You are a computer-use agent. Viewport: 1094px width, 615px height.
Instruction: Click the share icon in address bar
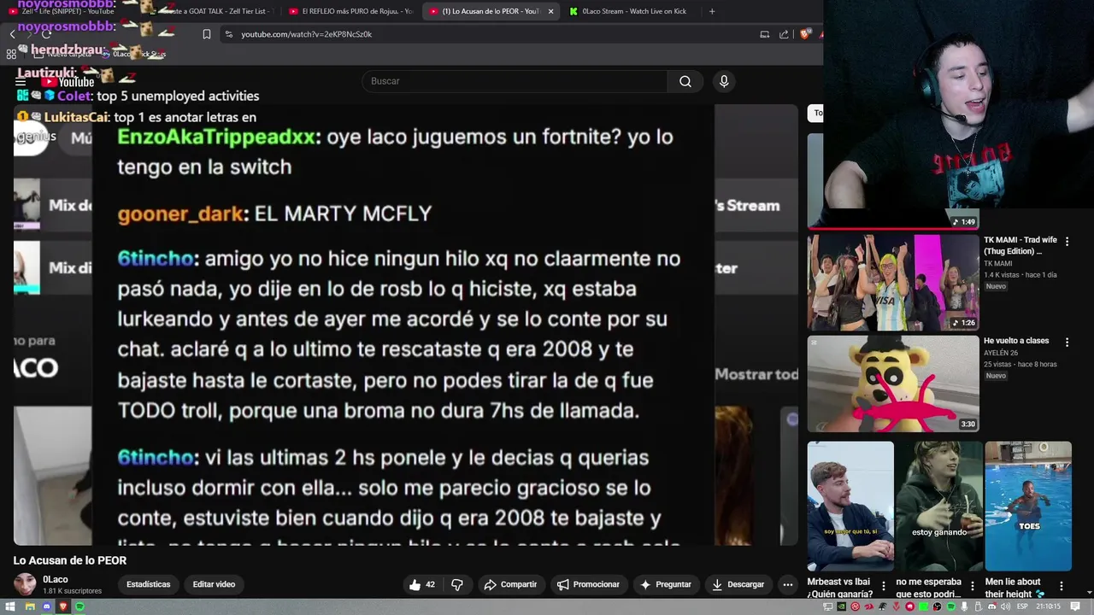[784, 34]
